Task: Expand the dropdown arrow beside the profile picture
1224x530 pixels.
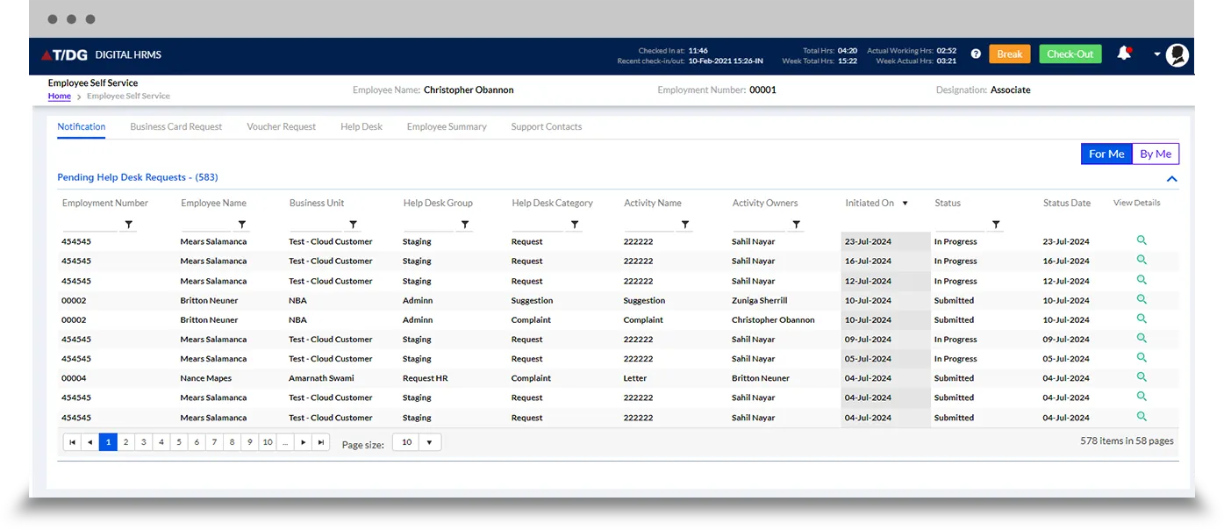Action: [x=1156, y=54]
